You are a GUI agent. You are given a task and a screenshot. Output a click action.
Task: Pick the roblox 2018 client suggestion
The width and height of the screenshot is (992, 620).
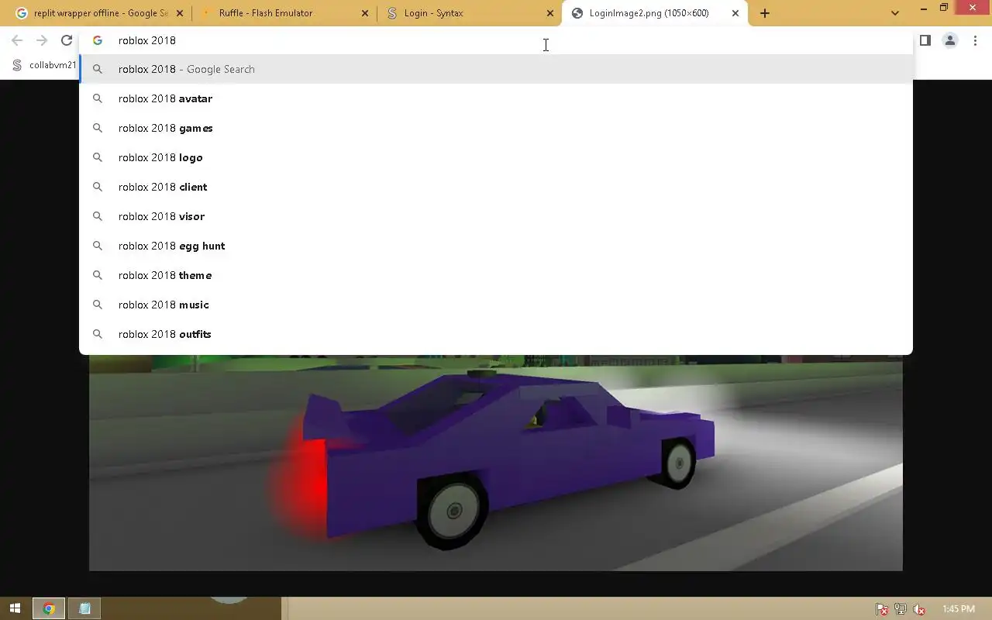496,187
